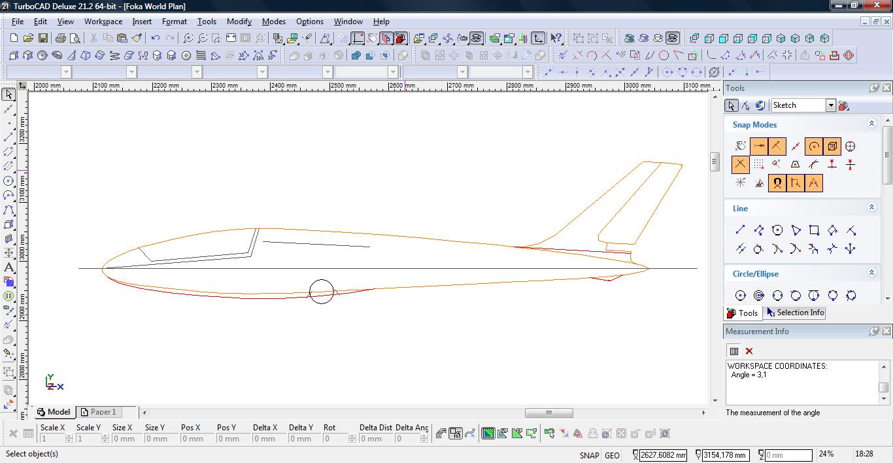Select the Text tool in left toolbar
Viewport: 893px width, 463px height.
[8, 267]
